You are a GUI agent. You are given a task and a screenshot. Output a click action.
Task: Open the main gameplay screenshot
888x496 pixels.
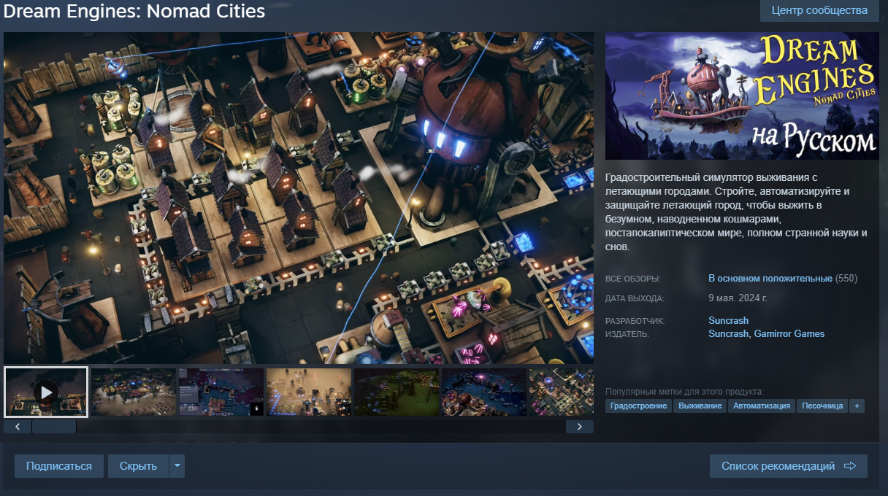(x=299, y=198)
